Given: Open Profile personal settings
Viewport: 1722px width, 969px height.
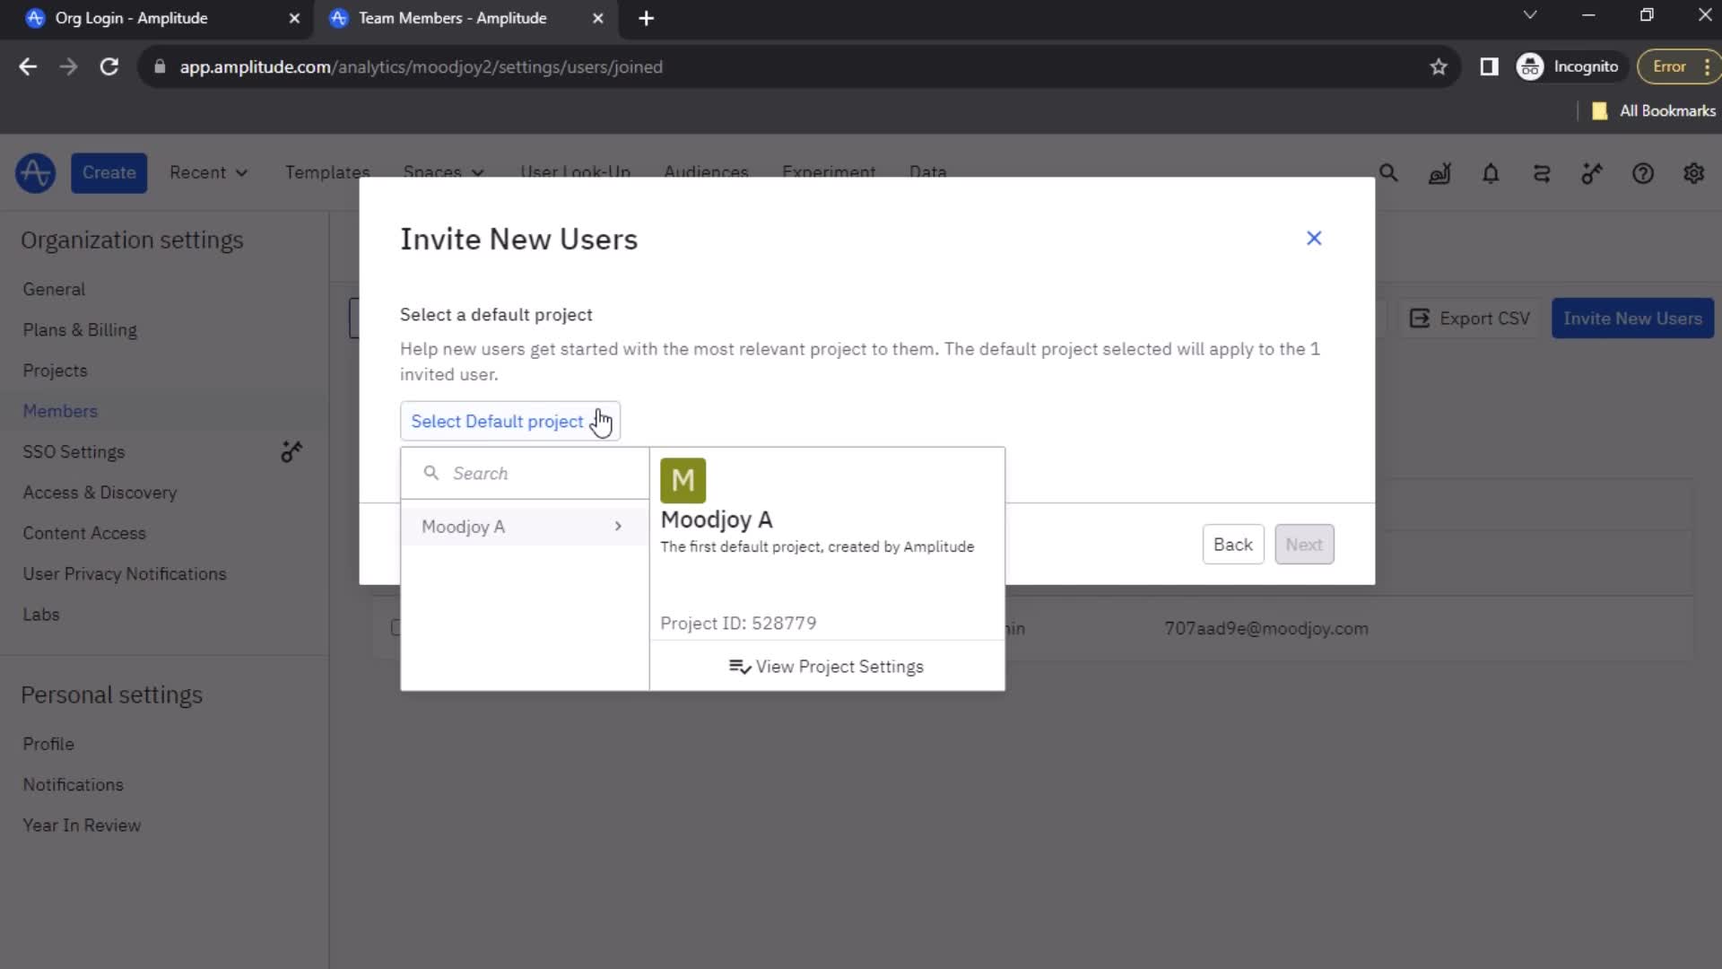Looking at the screenshot, I should 48,744.
